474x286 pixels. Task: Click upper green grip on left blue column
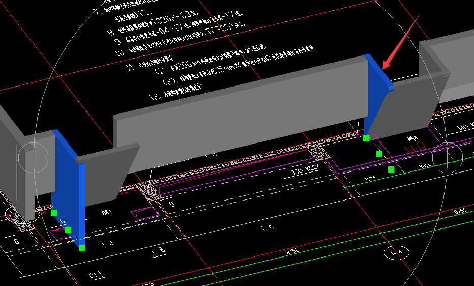pos(54,213)
